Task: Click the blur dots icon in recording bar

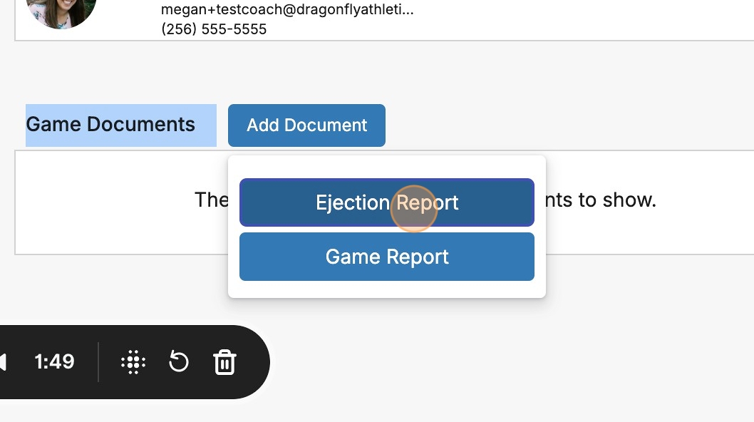Action: (133, 362)
